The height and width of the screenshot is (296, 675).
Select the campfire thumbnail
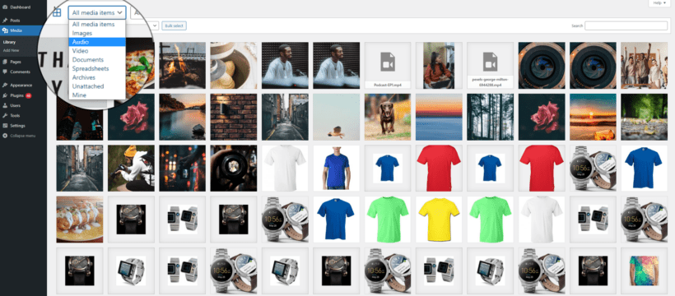pyautogui.click(x=183, y=66)
